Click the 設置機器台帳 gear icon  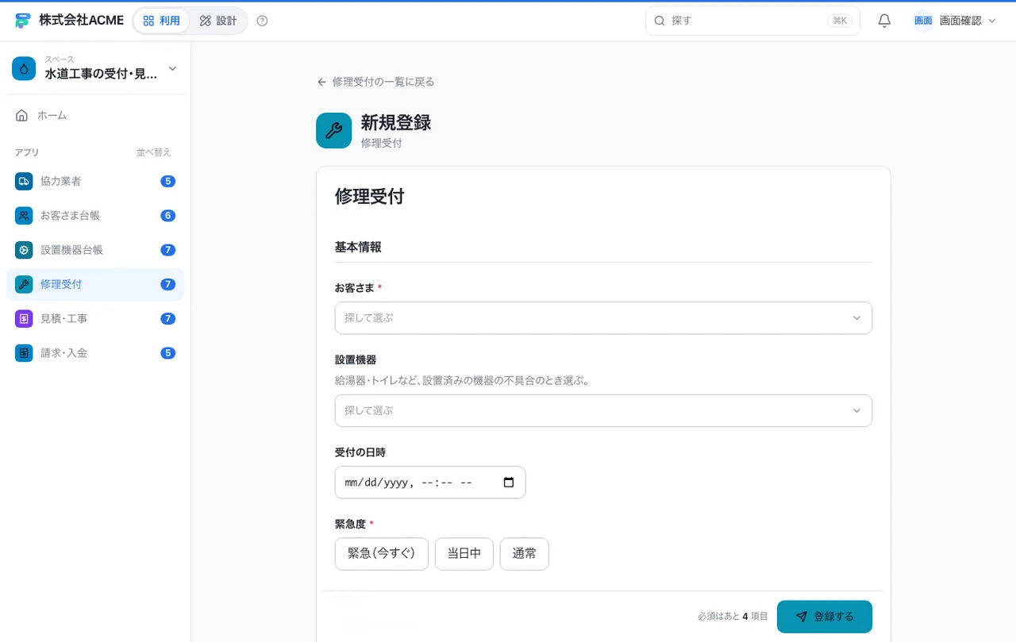pyautogui.click(x=24, y=250)
